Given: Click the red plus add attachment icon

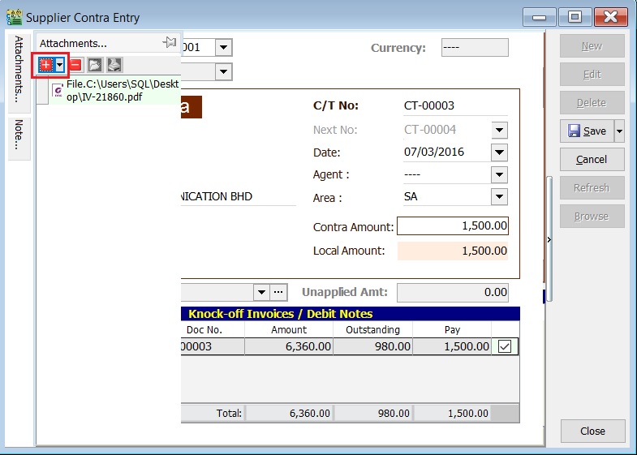Looking at the screenshot, I should [45, 64].
